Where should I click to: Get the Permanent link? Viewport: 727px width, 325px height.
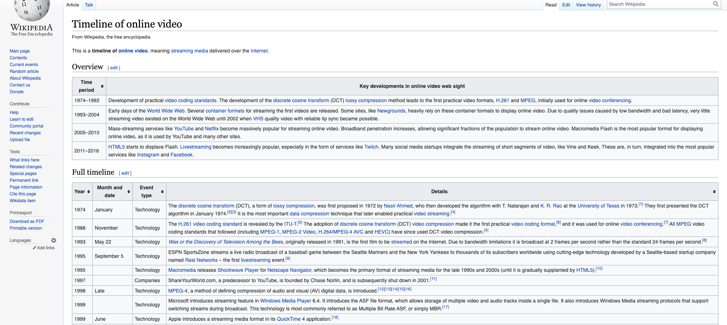point(24,180)
